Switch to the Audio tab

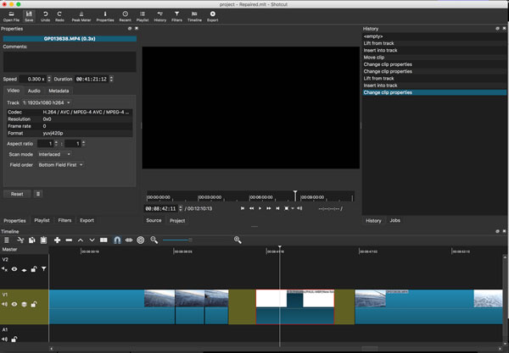(34, 91)
